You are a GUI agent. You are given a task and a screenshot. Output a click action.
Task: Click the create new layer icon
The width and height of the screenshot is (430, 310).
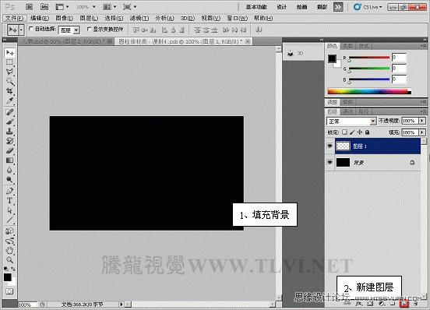404,304
